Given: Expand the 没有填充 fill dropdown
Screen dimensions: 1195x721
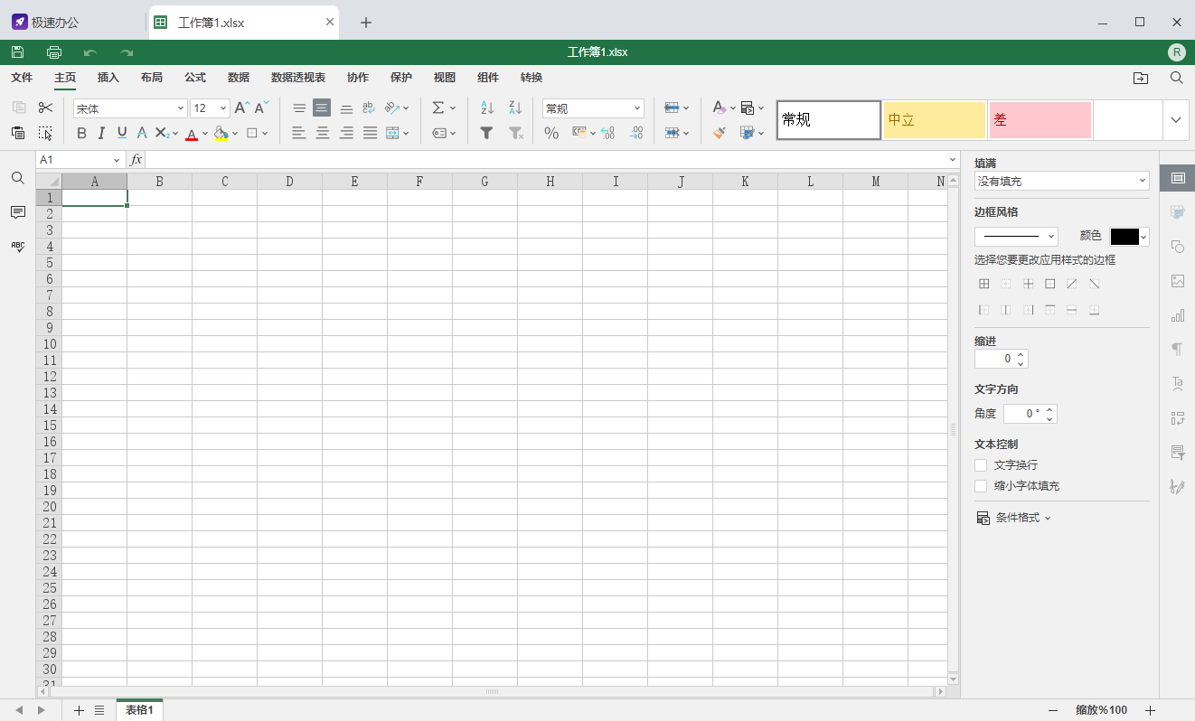Looking at the screenshot, I should [x=1062, y=181].
